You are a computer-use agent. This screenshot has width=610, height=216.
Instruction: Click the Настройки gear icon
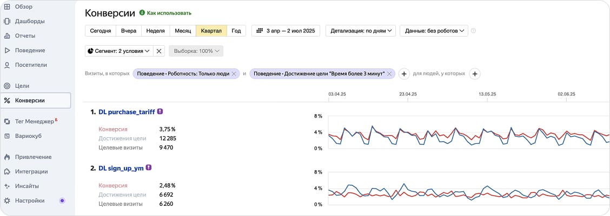7,200
